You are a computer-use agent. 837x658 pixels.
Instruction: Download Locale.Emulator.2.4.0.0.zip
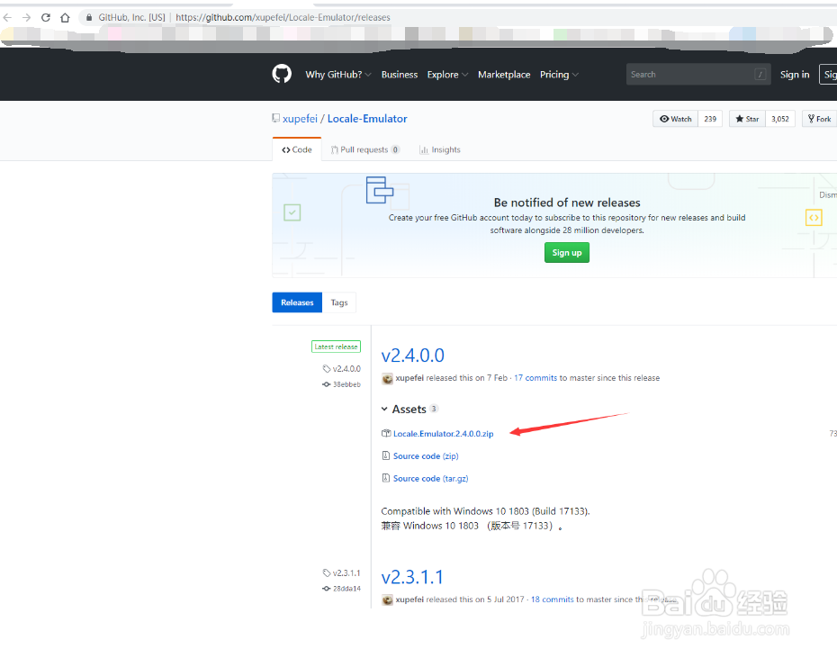(x=443, y=434)
